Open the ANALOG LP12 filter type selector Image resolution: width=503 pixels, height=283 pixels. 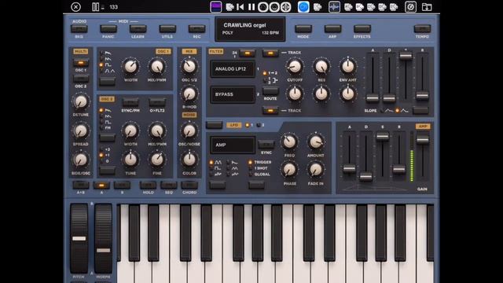pyautogui.click(x=233, y=68)
